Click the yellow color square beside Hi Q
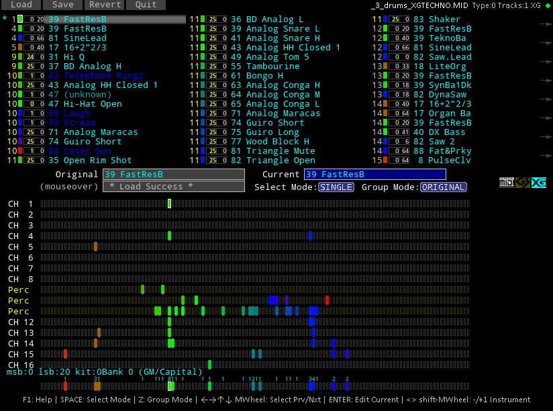The width and height of the screenshot is (553, 411). (x=21, y=57)
